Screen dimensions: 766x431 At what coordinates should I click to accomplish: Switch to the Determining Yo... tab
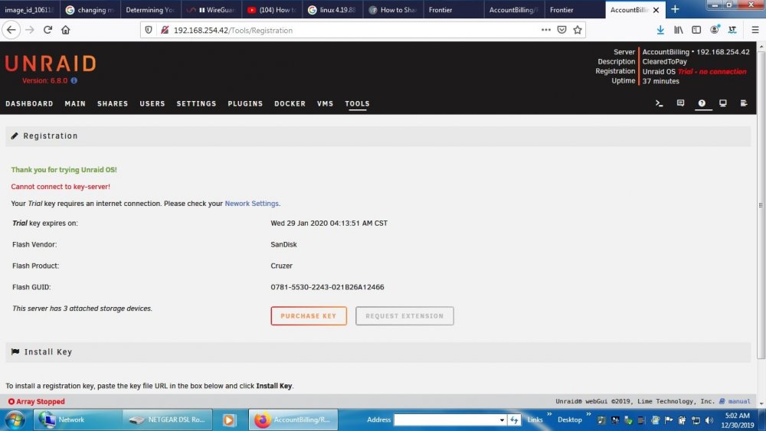(x=150, y=10)
